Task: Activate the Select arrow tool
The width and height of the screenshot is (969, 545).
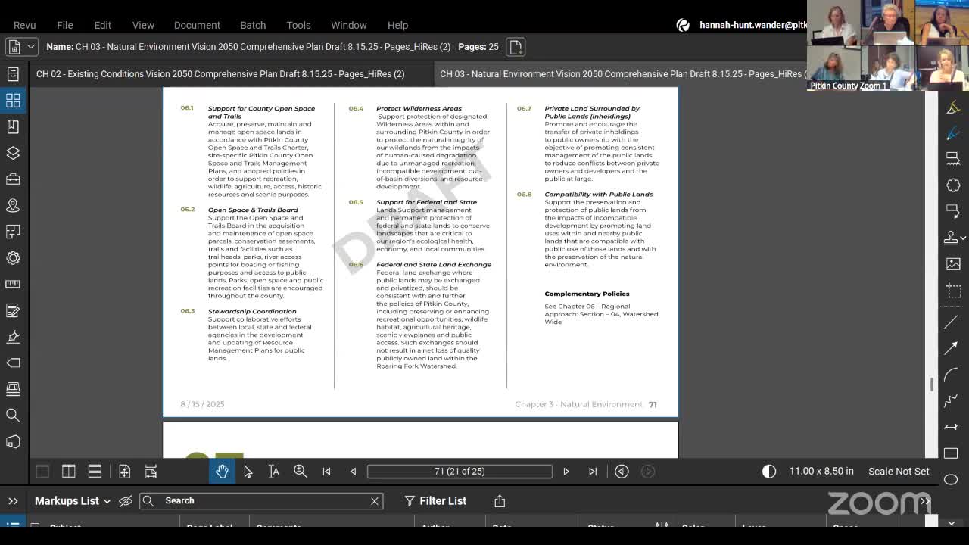Action: pos(248,471)
